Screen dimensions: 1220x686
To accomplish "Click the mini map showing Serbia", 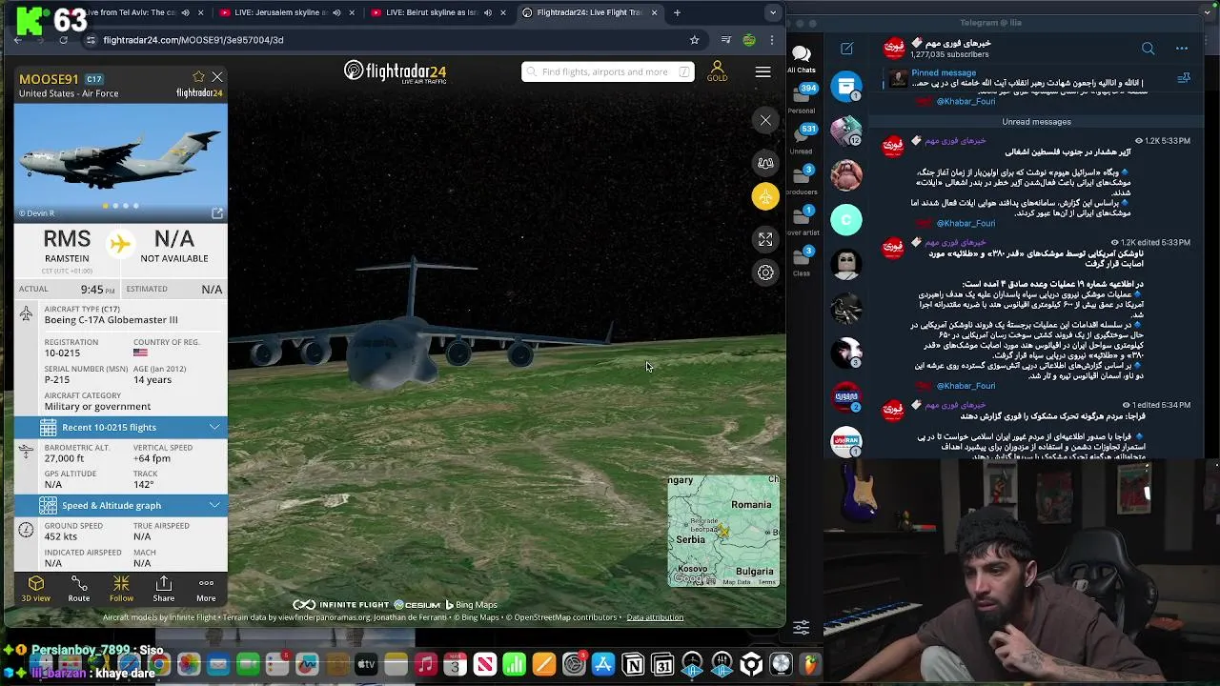I will tap(723, 531).
